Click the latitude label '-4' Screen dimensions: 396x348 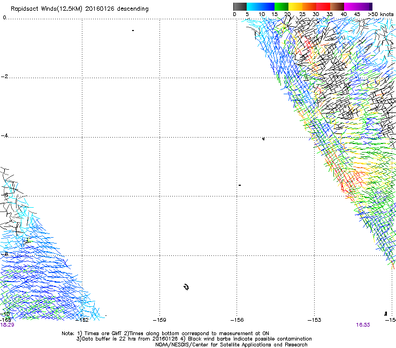click(4, 135)
